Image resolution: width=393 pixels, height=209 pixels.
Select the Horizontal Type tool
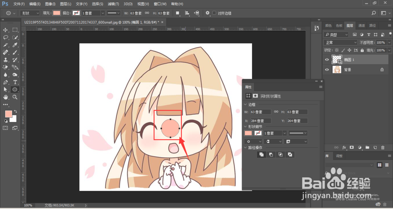(x=15, y=82)
